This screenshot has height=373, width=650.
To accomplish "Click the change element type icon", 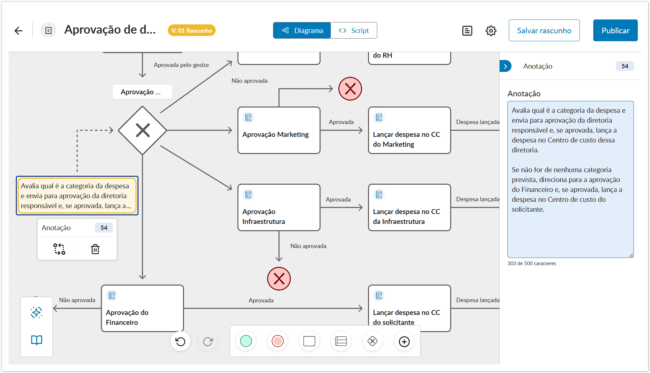I will point(59,249).
